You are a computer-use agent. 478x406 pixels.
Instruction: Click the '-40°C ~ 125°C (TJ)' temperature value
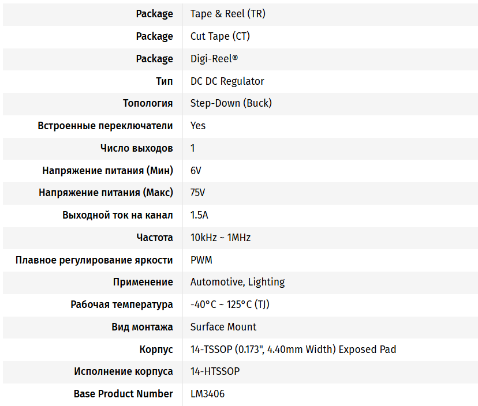tap(230, 304)
